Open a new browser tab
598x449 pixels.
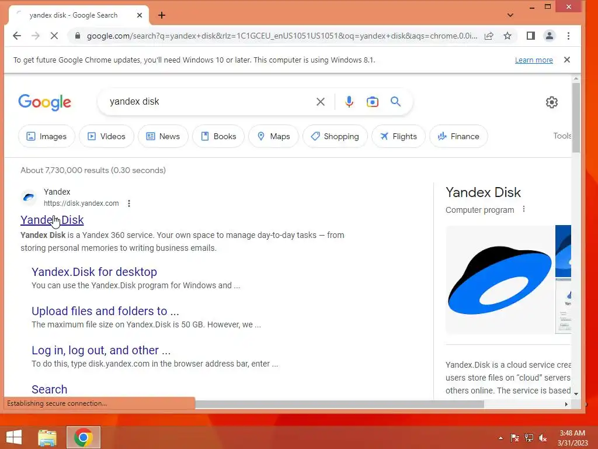(x=162, y=15)
